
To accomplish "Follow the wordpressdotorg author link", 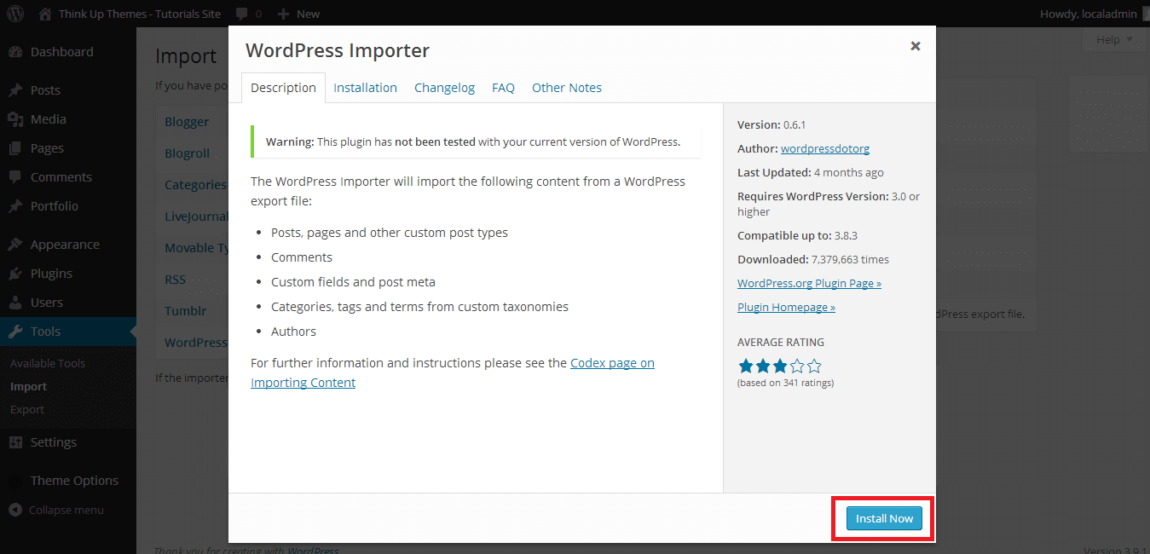I will pos(825,148).
